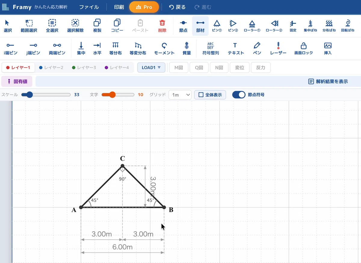Screen dimensions: 361x263
Task: Open the 印刷 menu
Action: 119,7
